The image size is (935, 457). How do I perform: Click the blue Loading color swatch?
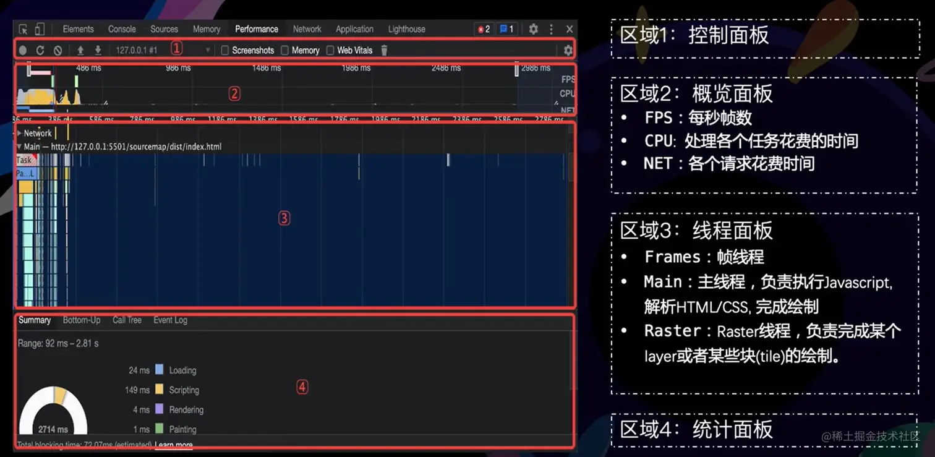(x=159, y=370)
